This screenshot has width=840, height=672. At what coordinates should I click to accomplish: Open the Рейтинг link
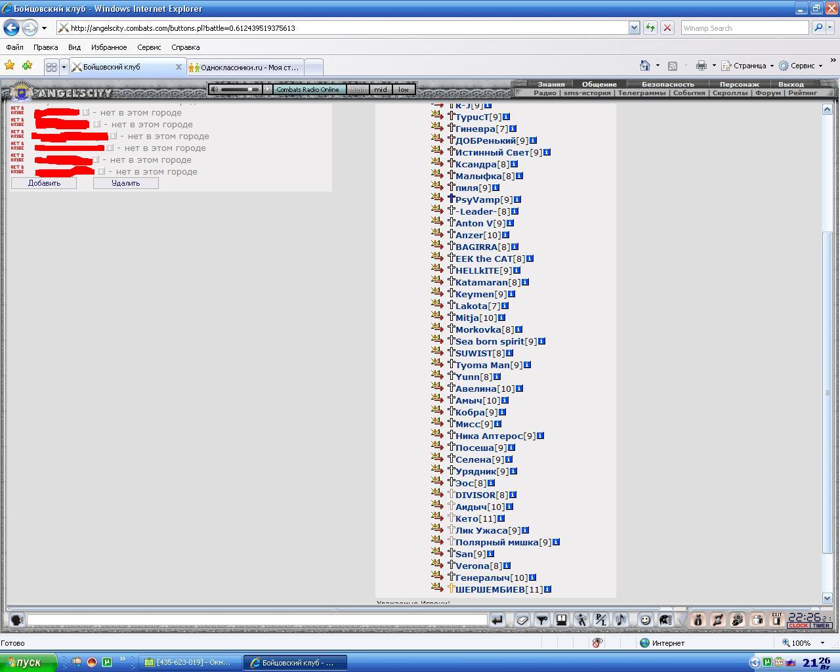tap(803, 93)
